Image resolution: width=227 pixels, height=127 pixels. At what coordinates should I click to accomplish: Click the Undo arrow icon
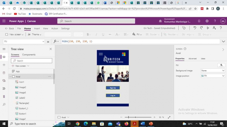[195, 28]
